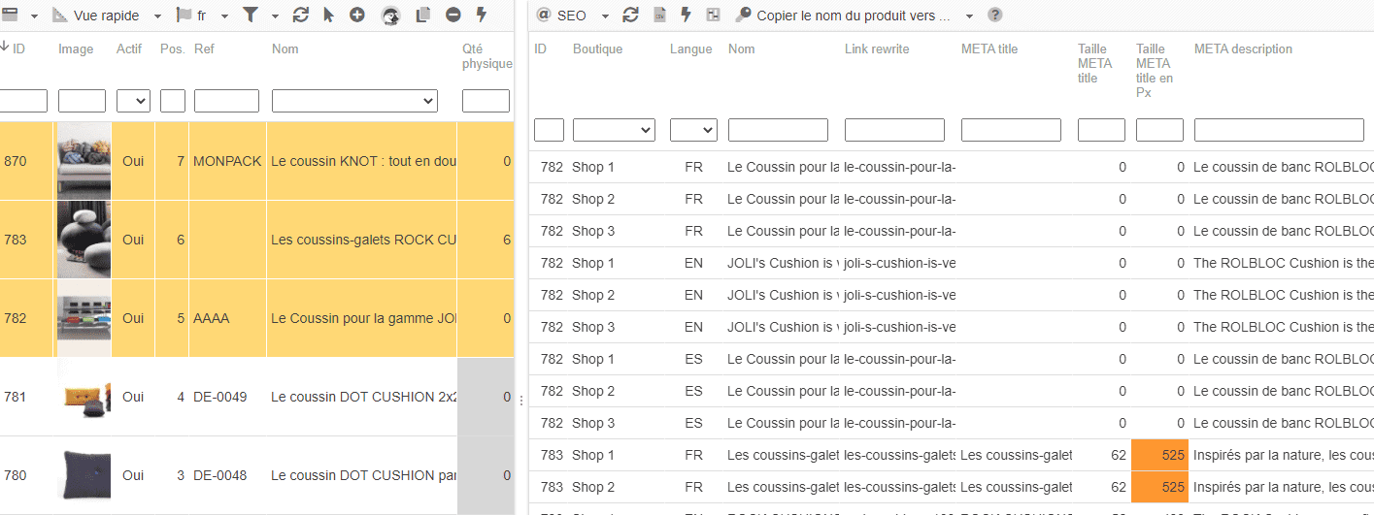Click the delete product minus icon
This screenshot has height=515, width=1374.
[x=453, y=16]
